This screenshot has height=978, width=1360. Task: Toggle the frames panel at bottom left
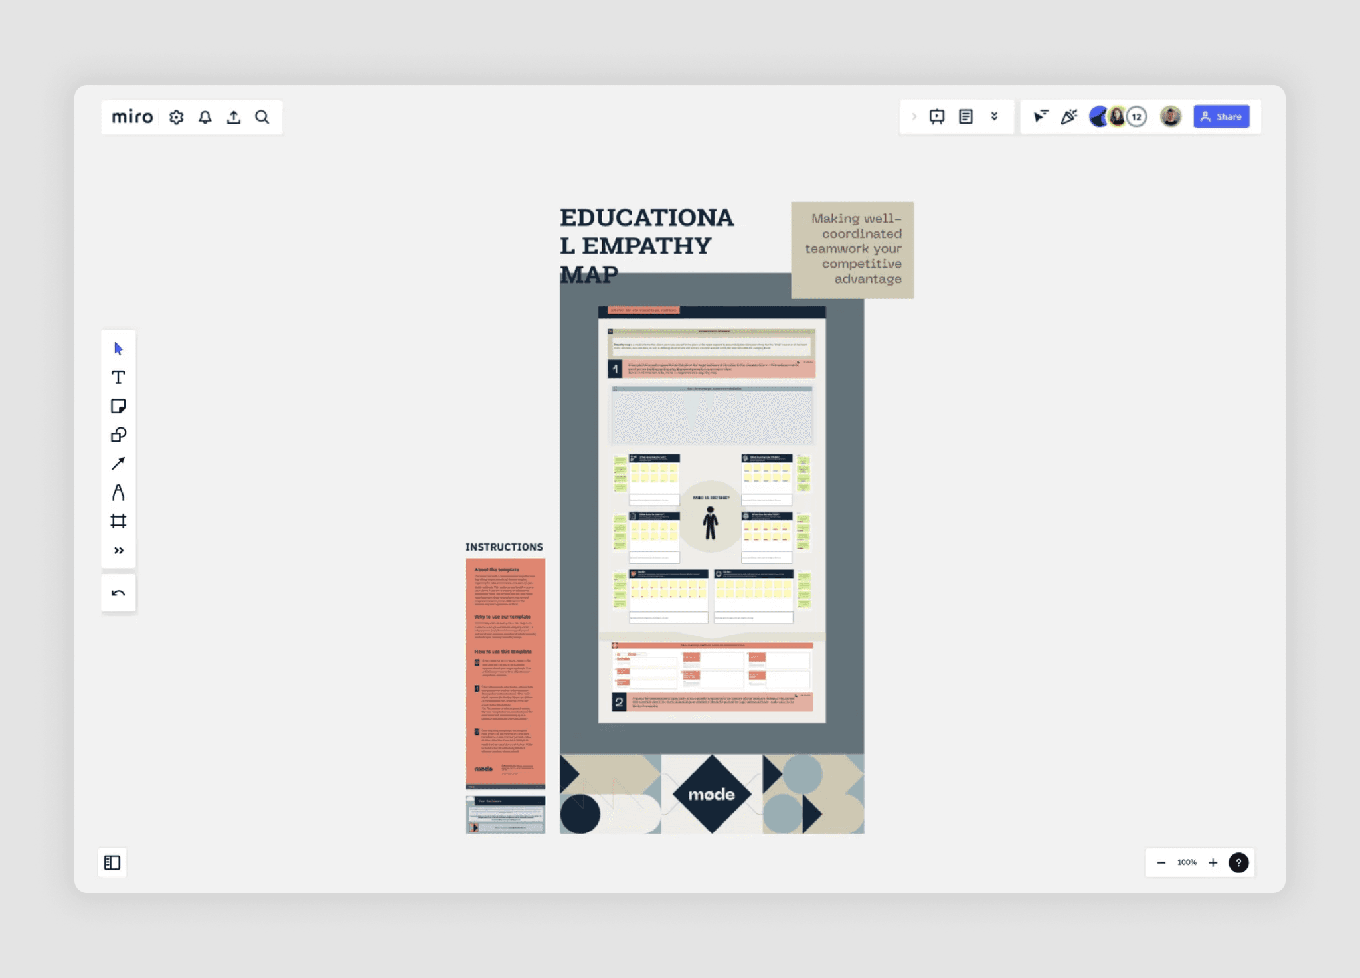(112, 862)
